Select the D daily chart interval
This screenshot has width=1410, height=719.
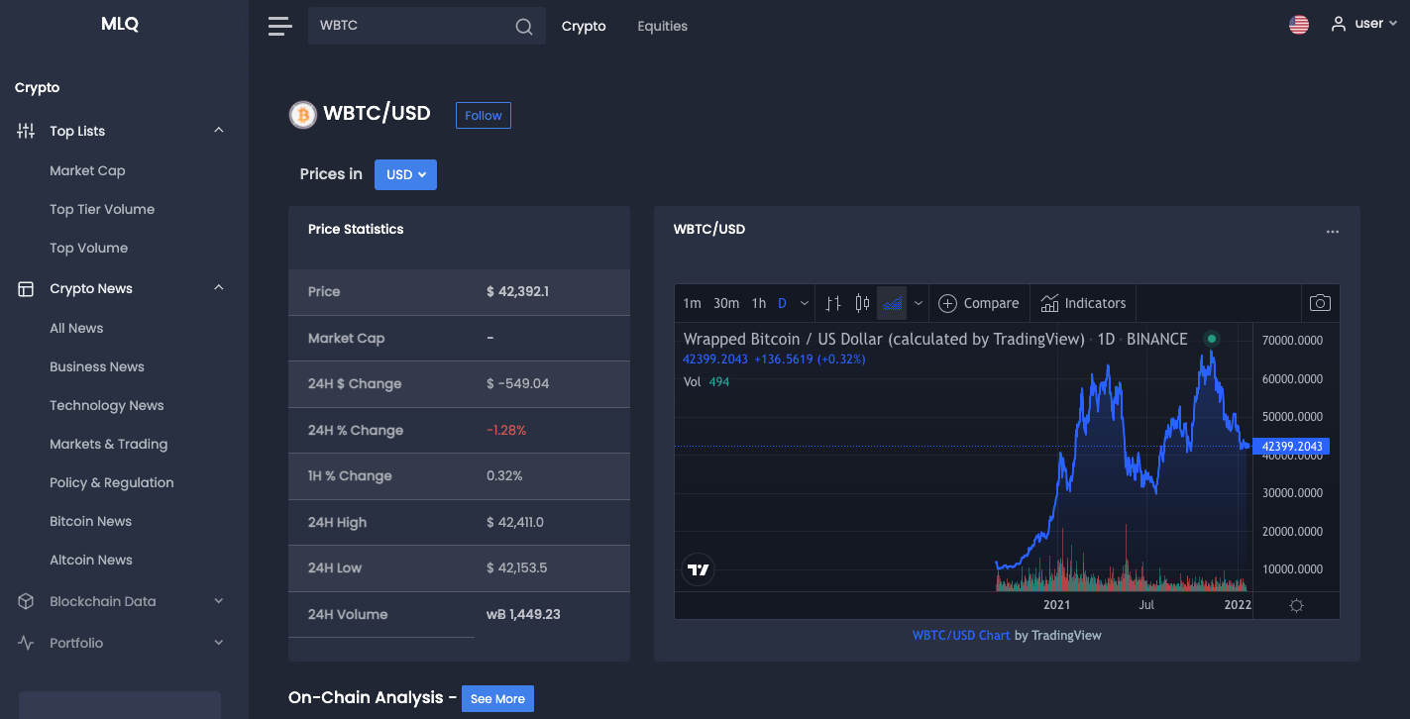782,303
